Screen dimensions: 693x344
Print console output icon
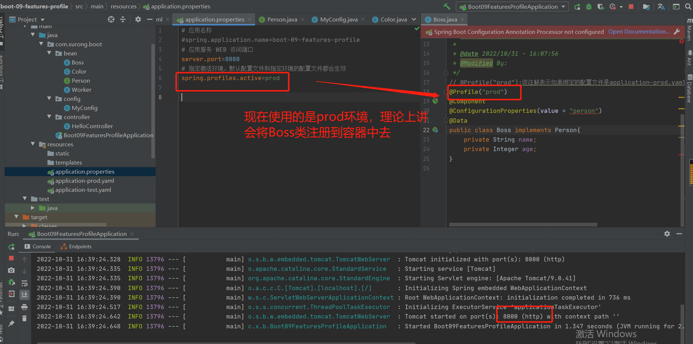point(24,307)
